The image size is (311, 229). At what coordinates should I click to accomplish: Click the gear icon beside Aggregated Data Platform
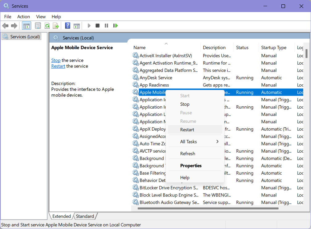tap(136, 70)
